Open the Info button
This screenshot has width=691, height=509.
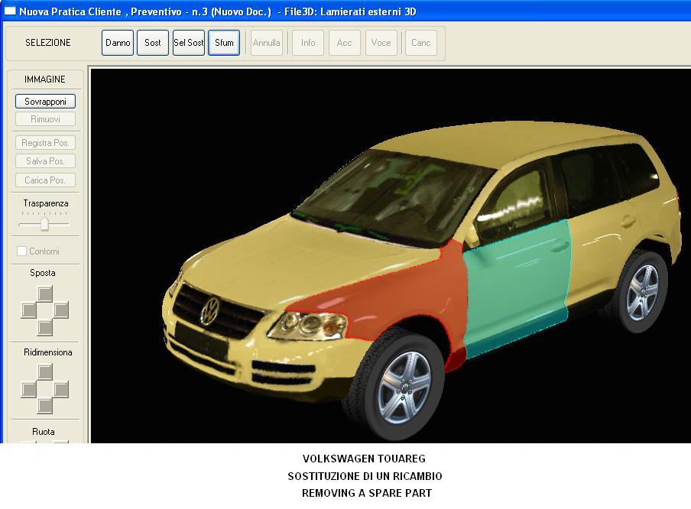point(308,43)
